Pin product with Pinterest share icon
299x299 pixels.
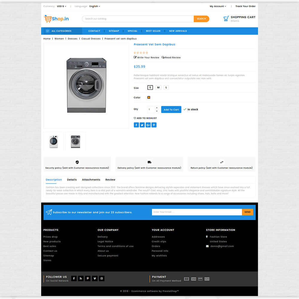[154, 125]
